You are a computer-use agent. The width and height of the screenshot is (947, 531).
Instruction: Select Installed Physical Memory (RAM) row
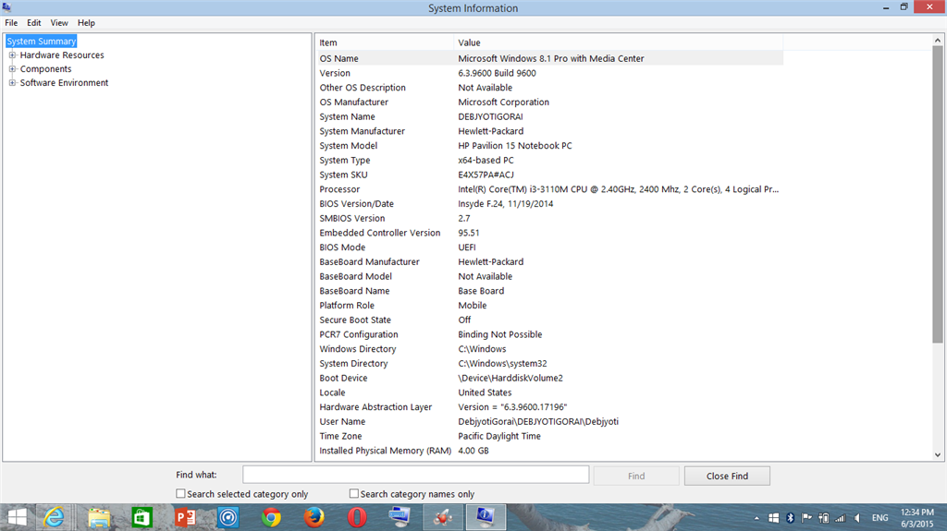549,450
